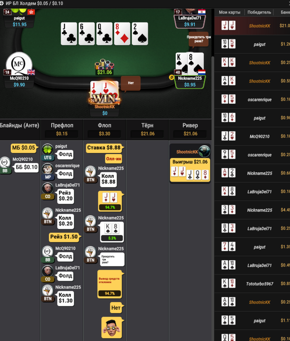Click the Выигрыш $21.06 result box
This screenshot has height=341, width=290.
(190, 170)
